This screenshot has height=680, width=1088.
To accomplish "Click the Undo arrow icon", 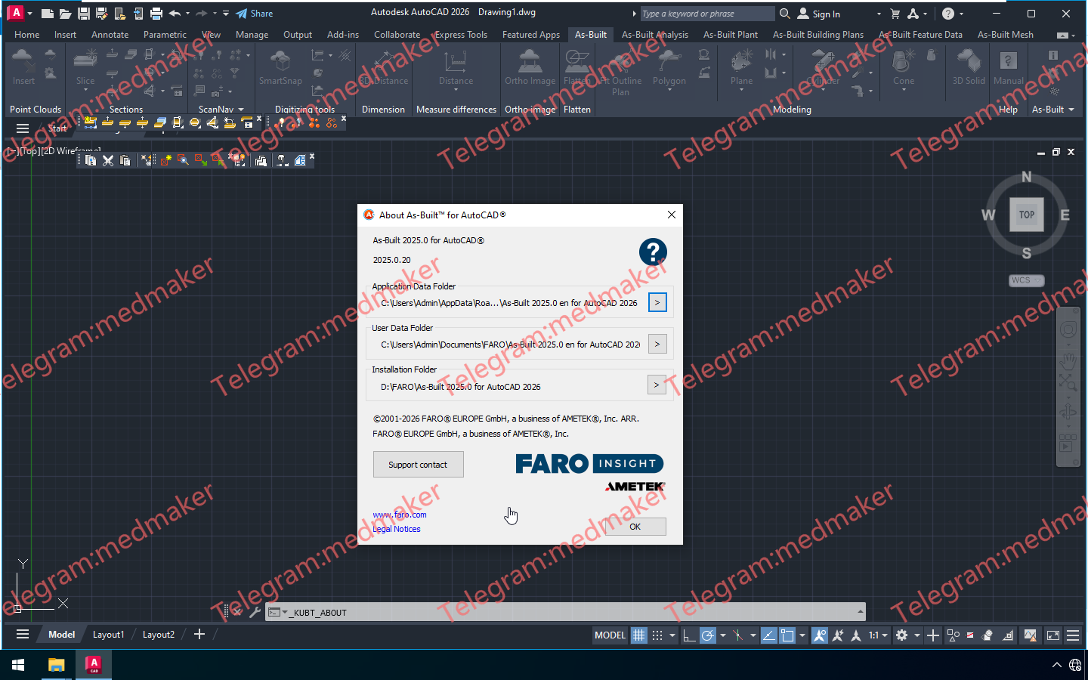I will point(175,14).
